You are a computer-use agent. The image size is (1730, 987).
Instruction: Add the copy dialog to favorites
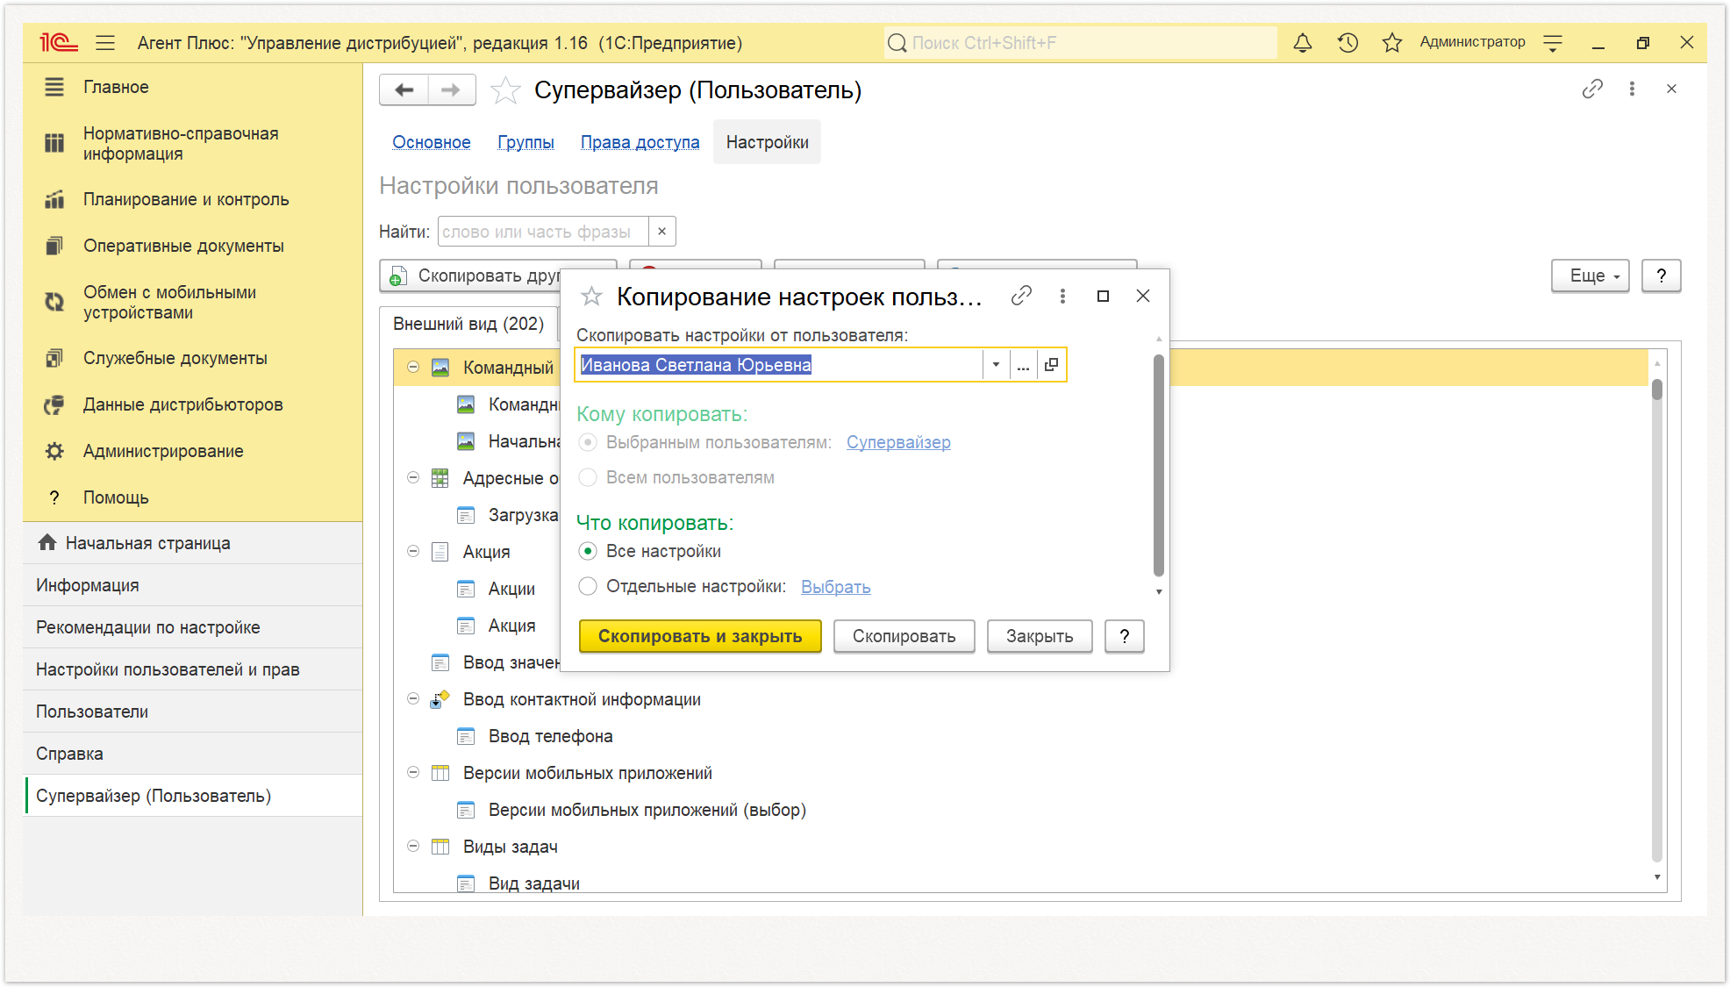592,297
